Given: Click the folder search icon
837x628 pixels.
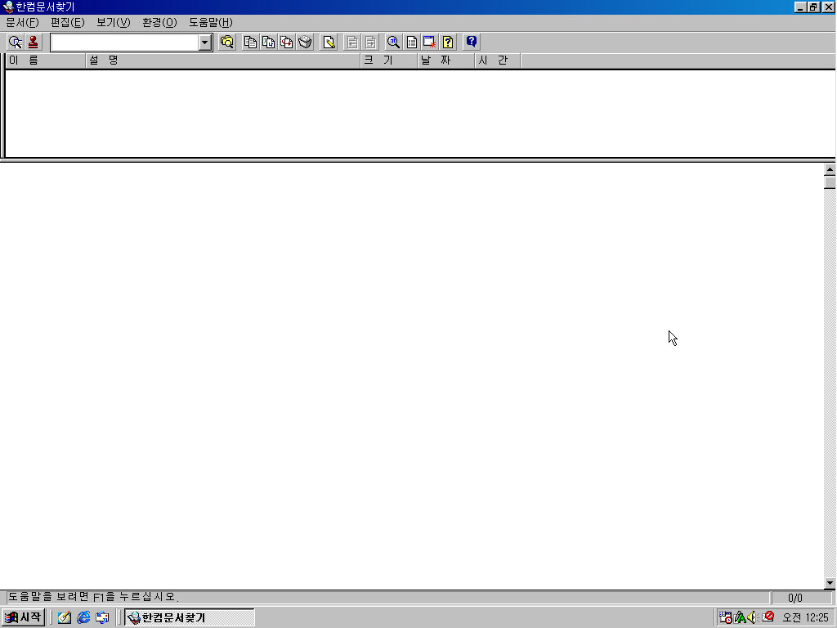Looking at the screenshot, I should point(227,43).
